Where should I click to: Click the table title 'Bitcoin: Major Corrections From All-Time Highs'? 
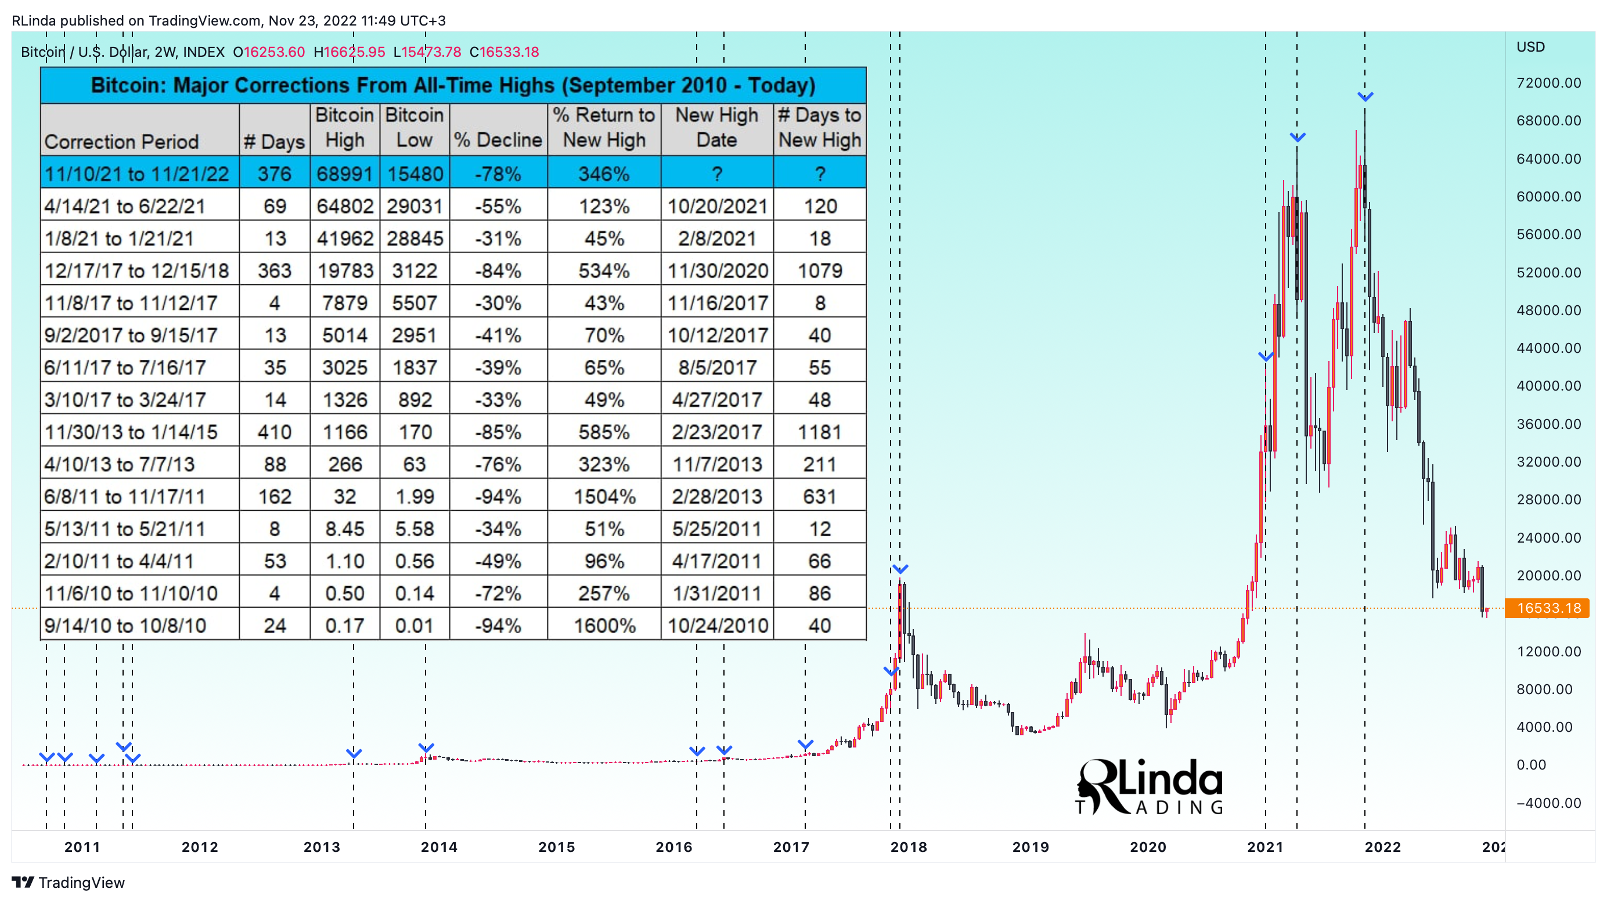point(453,85)
